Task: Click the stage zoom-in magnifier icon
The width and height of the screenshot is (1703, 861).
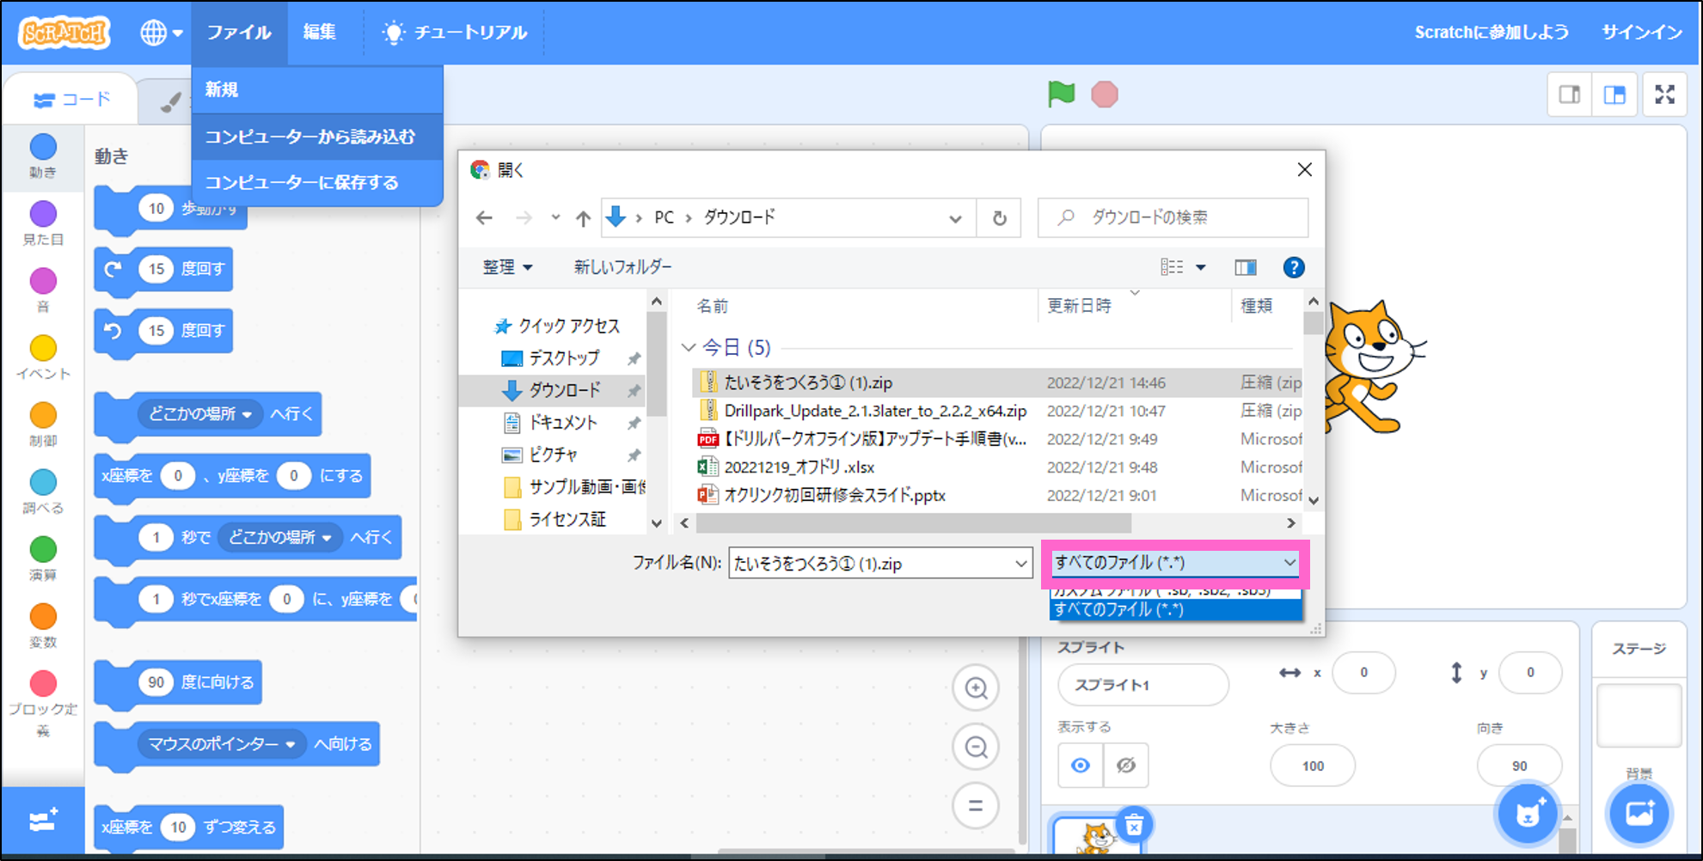Action: click(976, 688)
